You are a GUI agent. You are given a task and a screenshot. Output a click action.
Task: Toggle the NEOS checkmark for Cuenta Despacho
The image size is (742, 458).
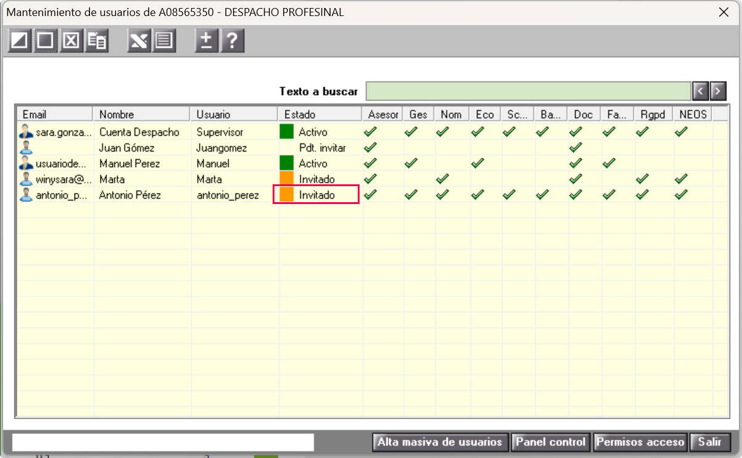point(681,131)
